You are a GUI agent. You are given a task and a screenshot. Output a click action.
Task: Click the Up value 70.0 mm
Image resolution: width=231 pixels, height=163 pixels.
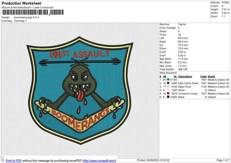tap(183, 45)
